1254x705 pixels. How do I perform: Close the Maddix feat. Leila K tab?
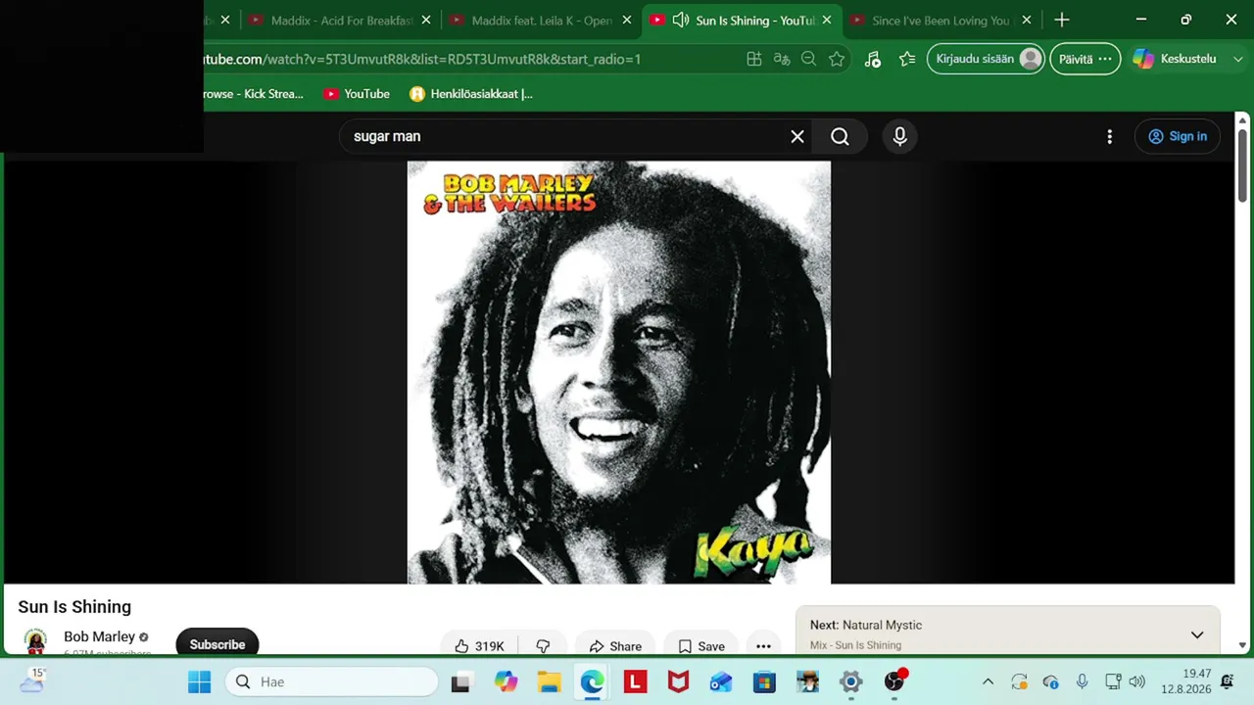627,21
